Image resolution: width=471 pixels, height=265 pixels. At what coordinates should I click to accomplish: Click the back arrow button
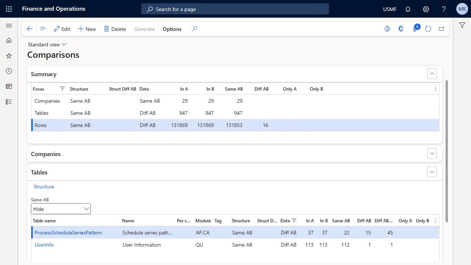(30, 29)
